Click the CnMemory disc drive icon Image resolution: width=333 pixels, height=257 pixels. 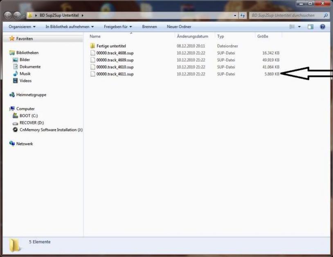click(x=15, y=130)
